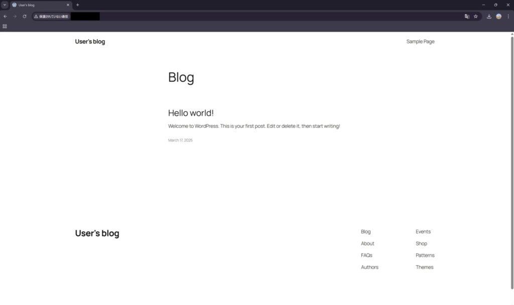This screenshot has width=514, height=305.
Task: Open a new tab with plus button
Action: [77, 5]
